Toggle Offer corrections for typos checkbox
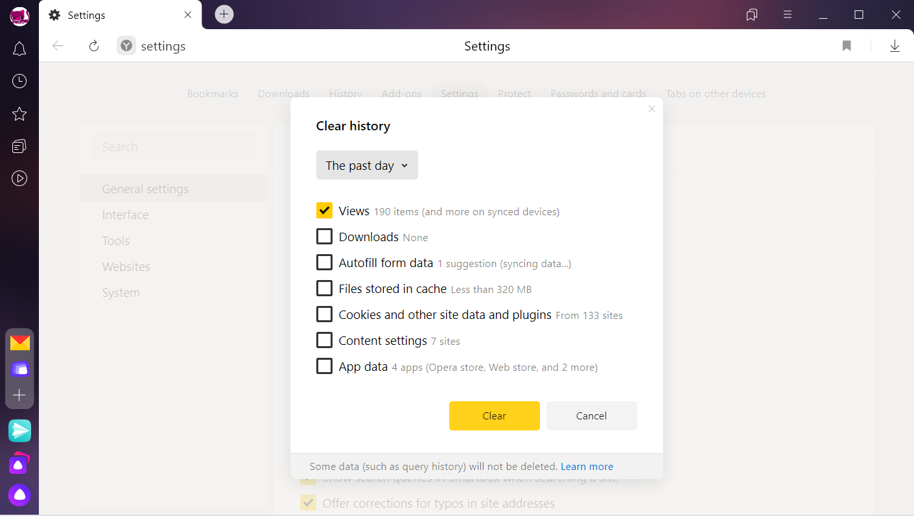This screenshot has height=516, width=914. [x=308, y=503]
